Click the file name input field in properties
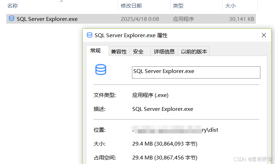 (196, 72)
